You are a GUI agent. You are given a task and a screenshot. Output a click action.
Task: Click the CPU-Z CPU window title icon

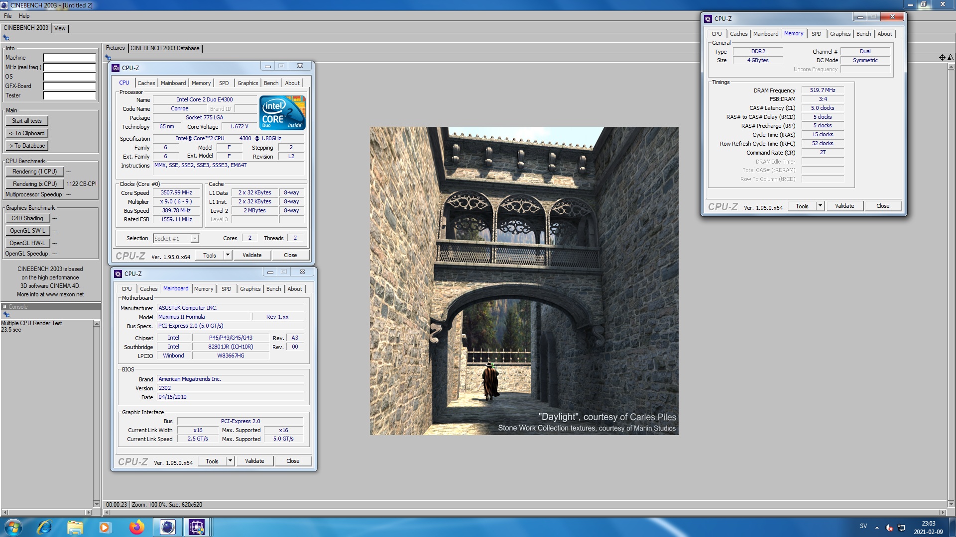116,68
